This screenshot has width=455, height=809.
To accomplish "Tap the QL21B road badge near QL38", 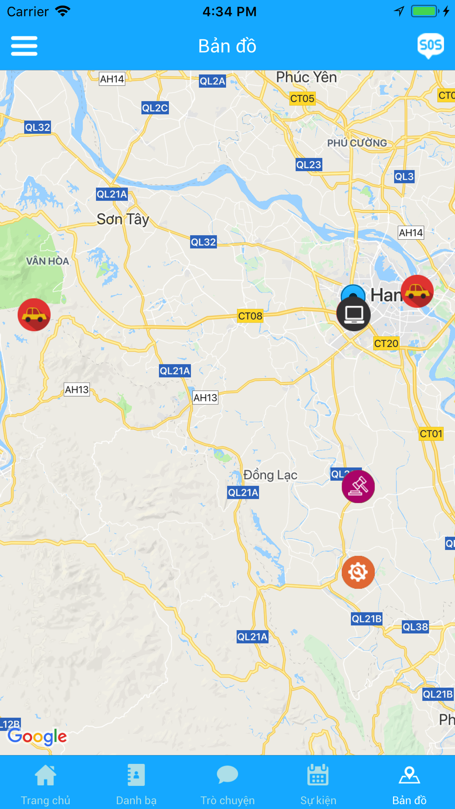I will point(367,619).
